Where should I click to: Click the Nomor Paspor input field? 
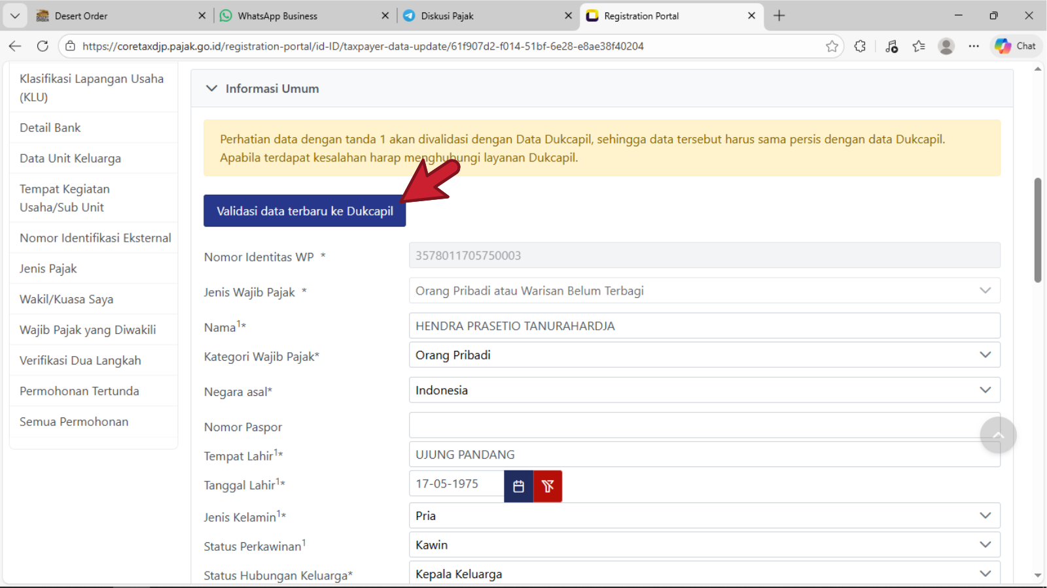694,425
